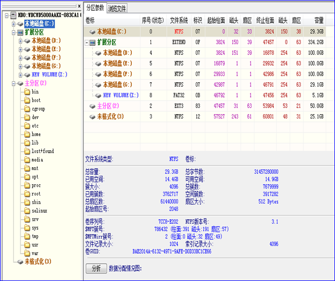Image resolution: width=335 pixels, height=281 pixels.
Task: Expand 本地磁盘(F:) in the left tree
Action: click(x=20, y=58)
